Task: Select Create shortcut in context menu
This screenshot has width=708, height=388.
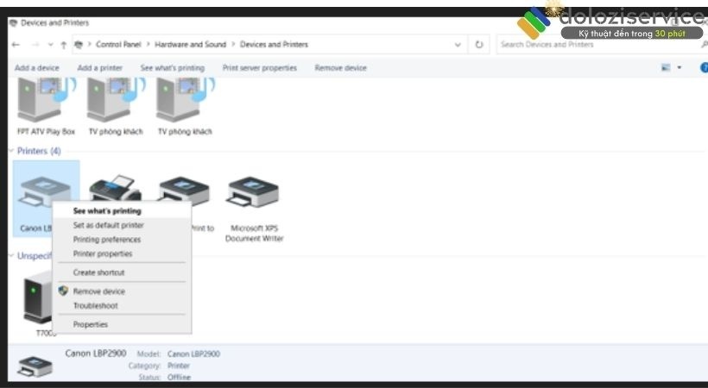Action: pos(98,272)
